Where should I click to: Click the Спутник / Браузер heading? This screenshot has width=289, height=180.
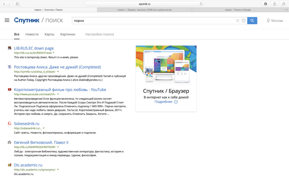166,91
